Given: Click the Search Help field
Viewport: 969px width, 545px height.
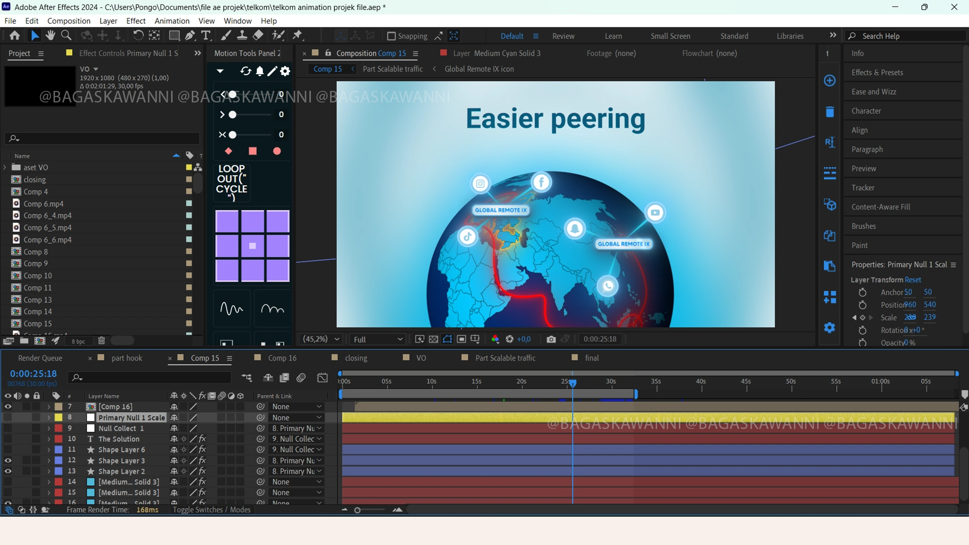Looking at the screenshot, I should (x=906, y=36).
